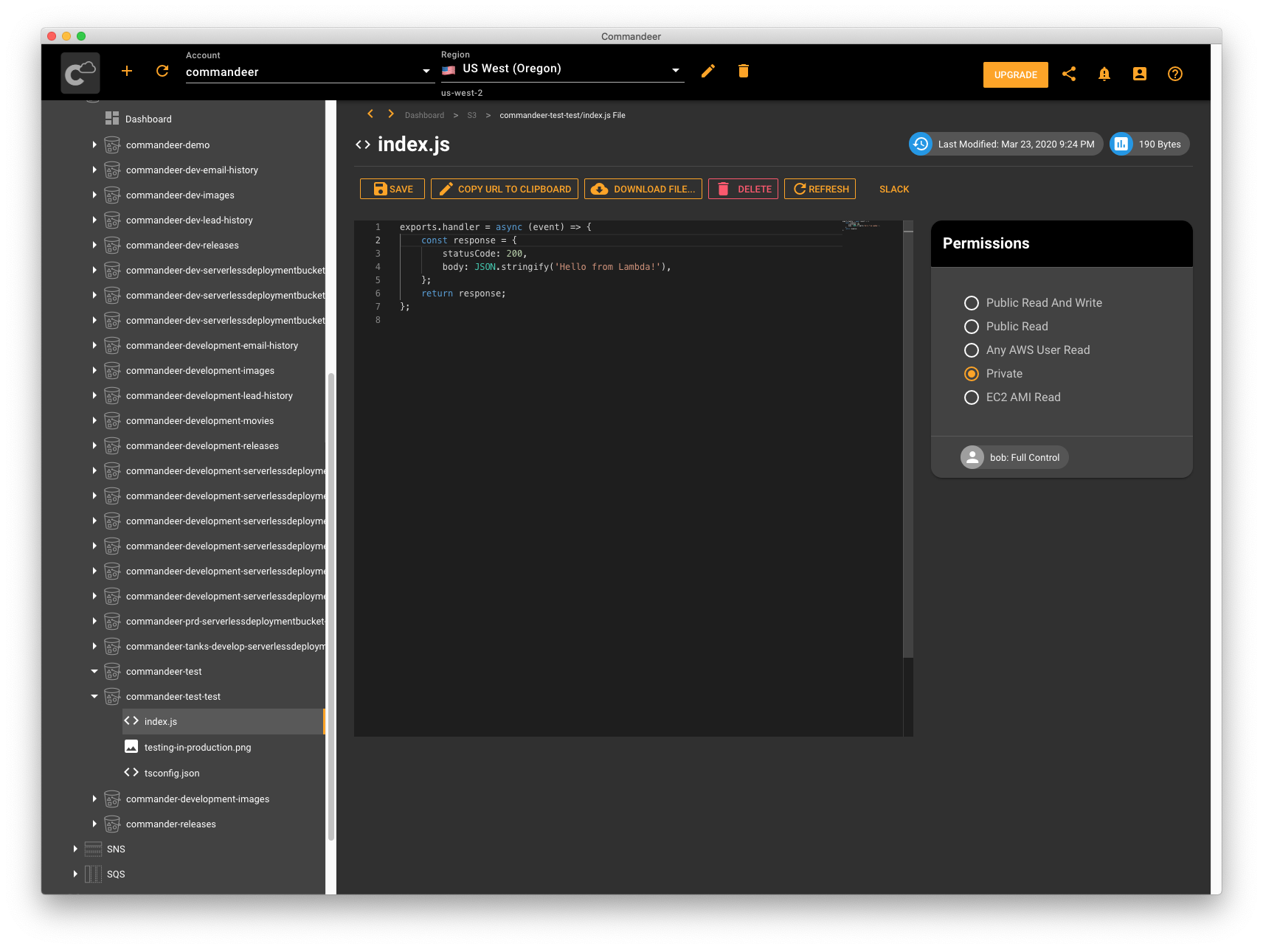Click the sidebar tree scrollbar
Image resolution: width=1263 pixels, height=949 pixels.
tap(331, 606)
